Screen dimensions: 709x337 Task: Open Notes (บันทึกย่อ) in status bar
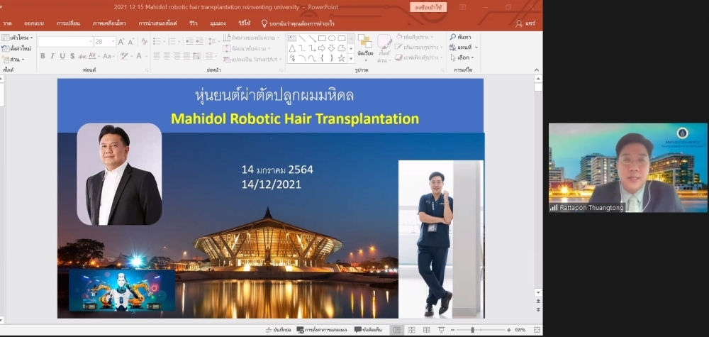277,331
